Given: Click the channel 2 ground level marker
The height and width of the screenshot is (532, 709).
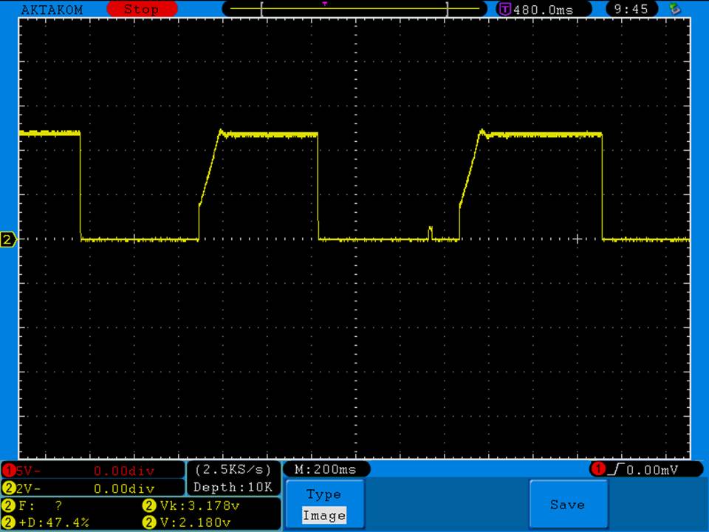Looking at the screenshot, I should point(8,239).
